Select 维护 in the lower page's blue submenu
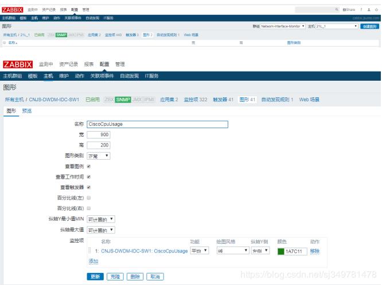 click(64, 76)
